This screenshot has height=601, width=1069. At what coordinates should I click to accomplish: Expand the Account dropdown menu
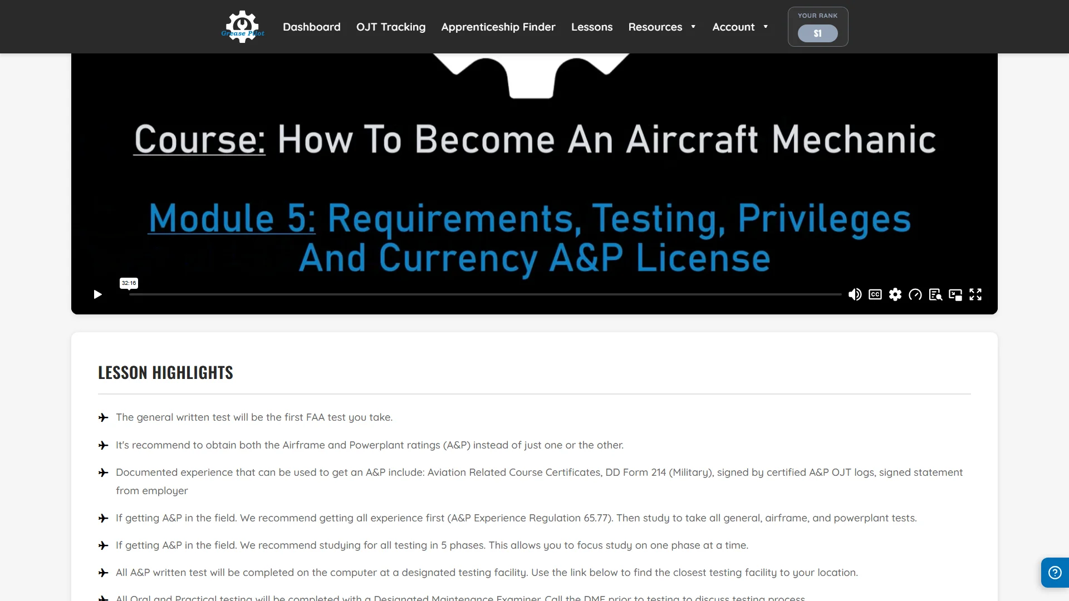[x=740, y=27]
